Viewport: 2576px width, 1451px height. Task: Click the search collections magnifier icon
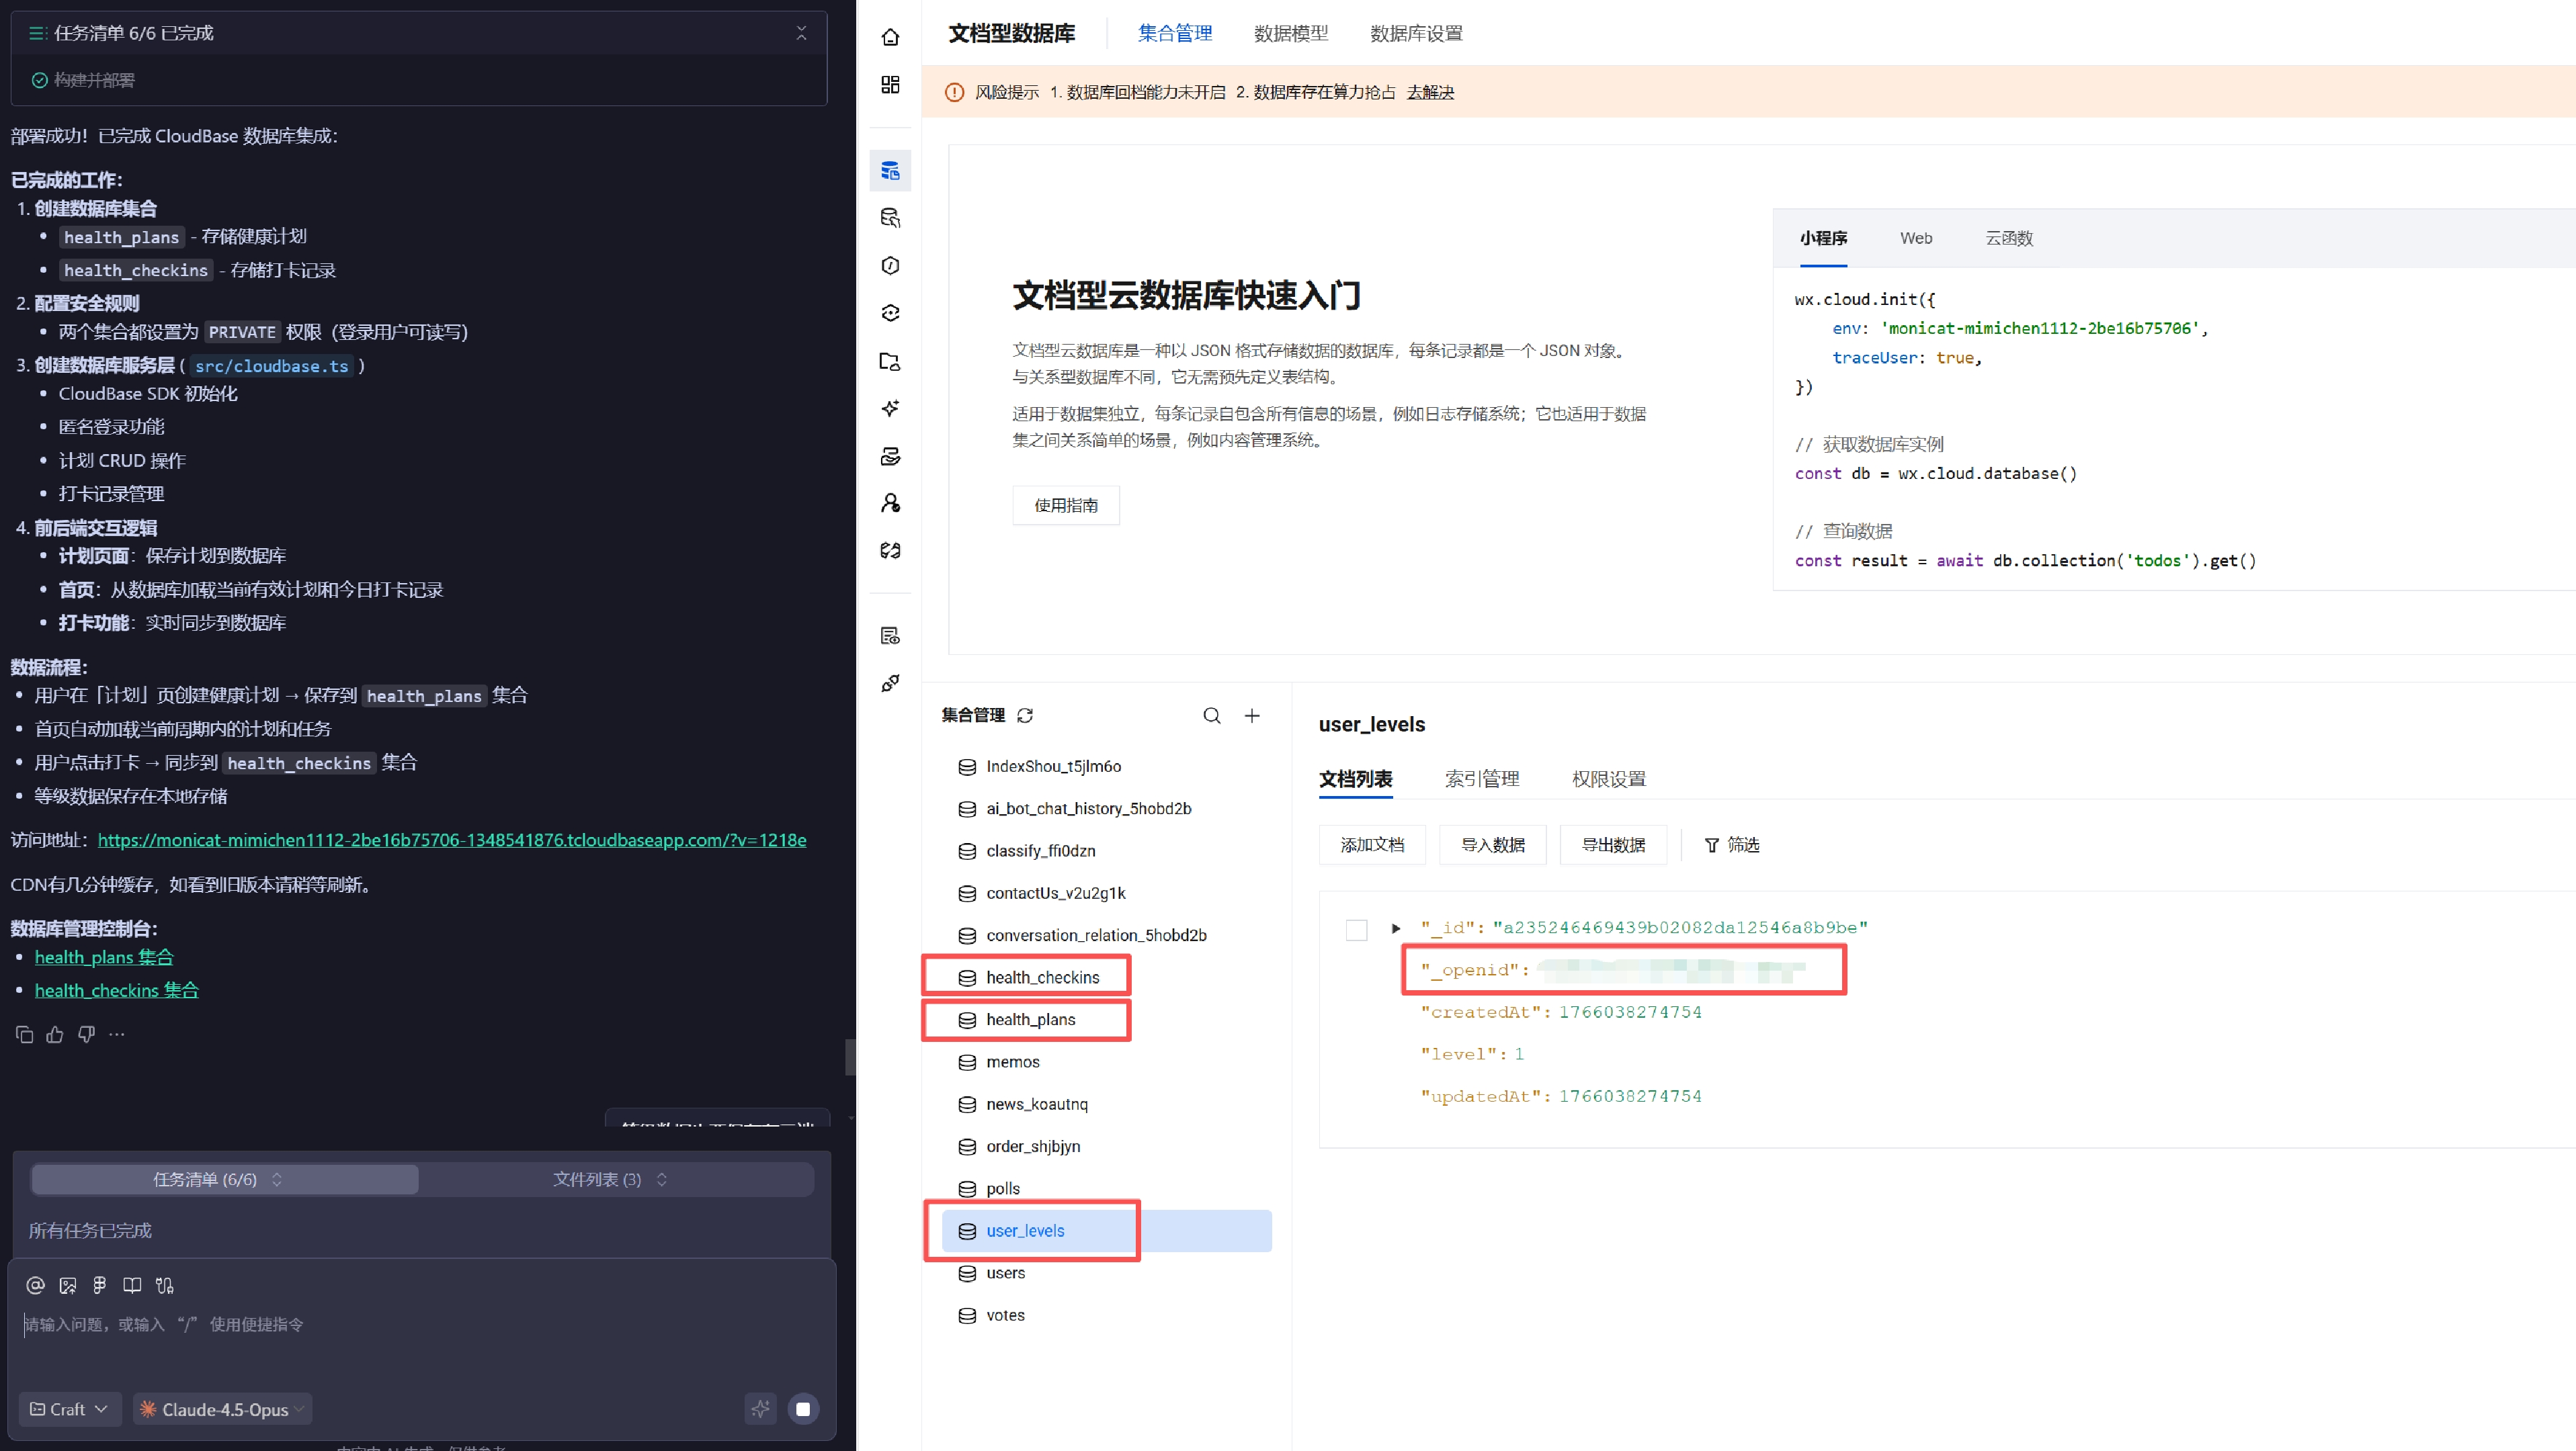(1211, 715)
